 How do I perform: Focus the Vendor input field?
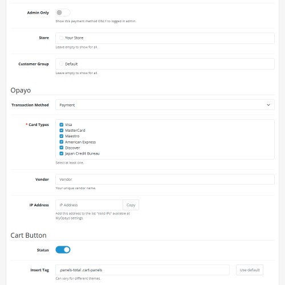coord(165,180)
